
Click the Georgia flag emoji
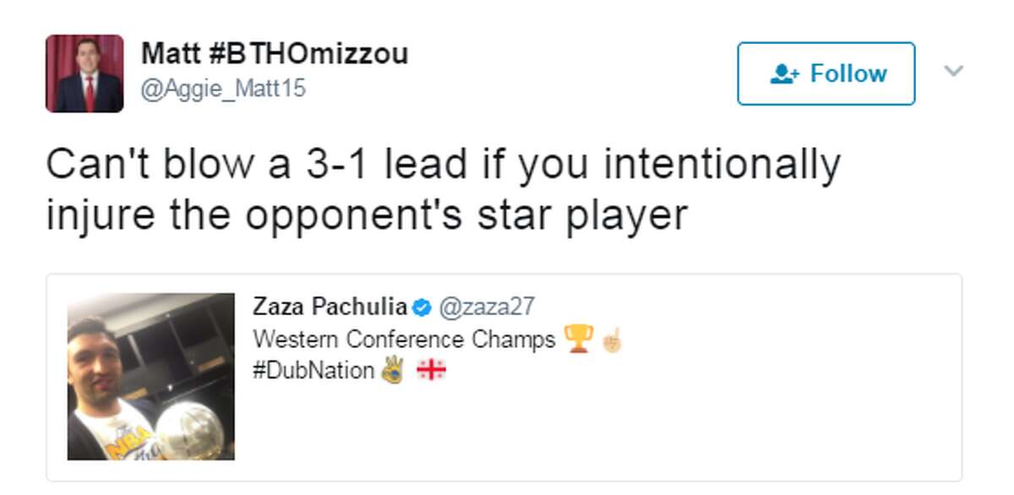click(432, 371)
